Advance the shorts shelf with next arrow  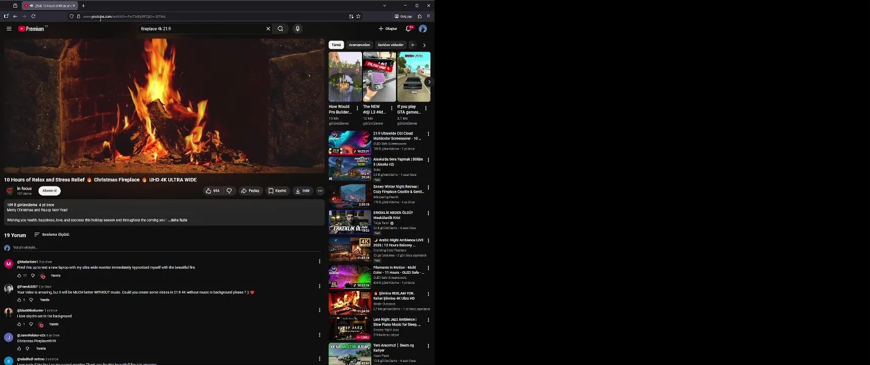pyautogui.click(x=429, y=82)
